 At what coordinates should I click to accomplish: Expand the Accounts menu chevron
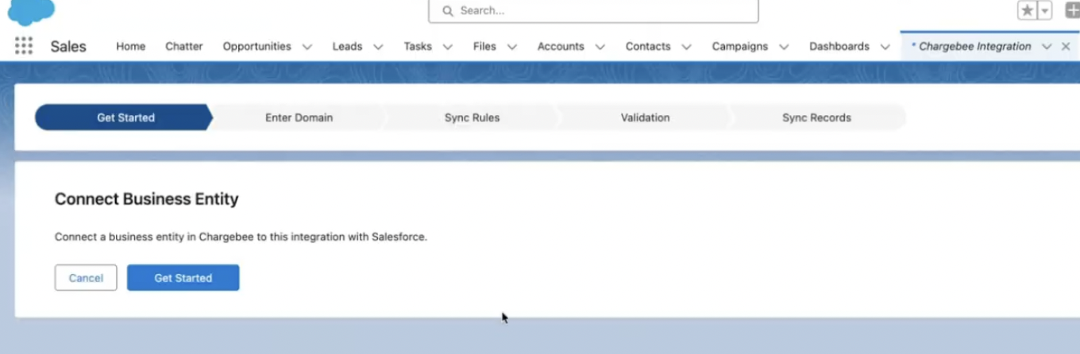click(x=600, y=47)
